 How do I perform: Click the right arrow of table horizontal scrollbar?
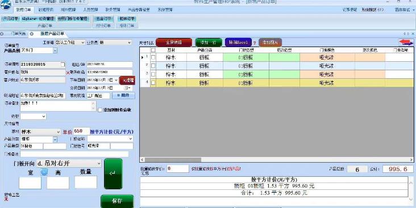411,160
